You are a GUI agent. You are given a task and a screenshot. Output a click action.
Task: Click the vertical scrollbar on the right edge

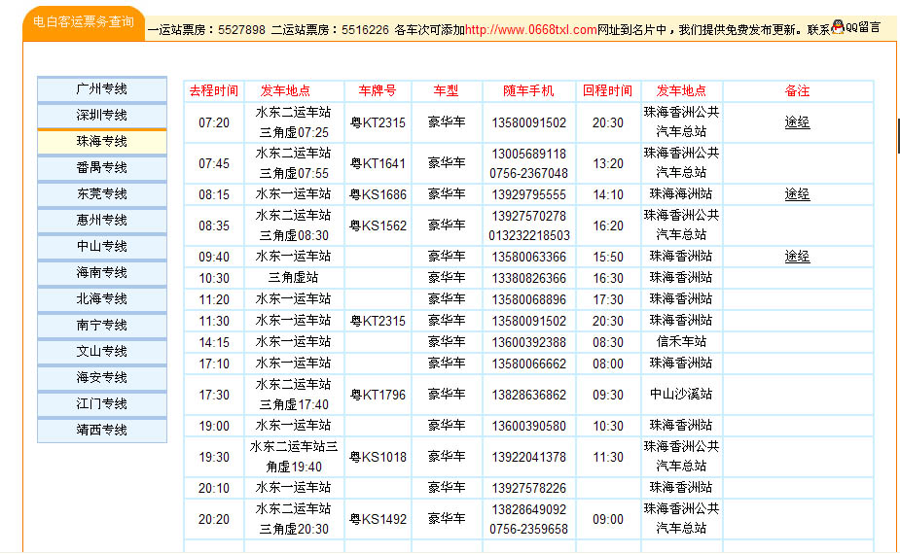[897, 136]
